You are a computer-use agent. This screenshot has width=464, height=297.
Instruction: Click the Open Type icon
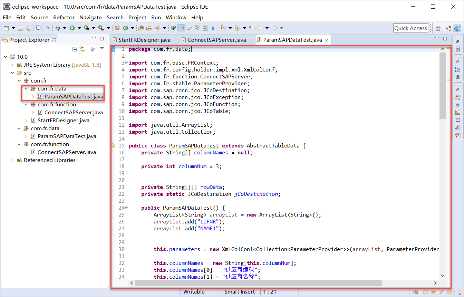click(141, 28)
